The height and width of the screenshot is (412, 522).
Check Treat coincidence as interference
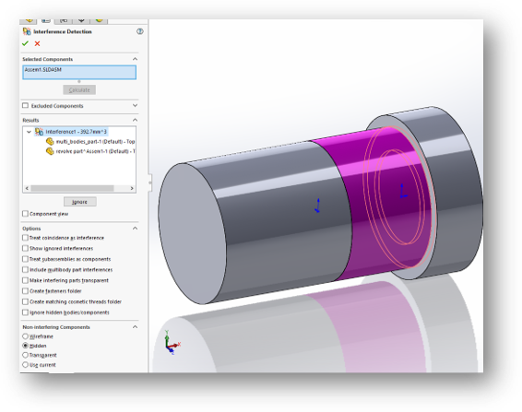[25, 238]
